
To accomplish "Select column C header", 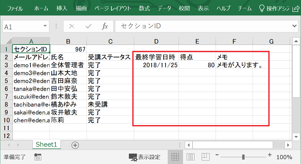I will 110,41.
